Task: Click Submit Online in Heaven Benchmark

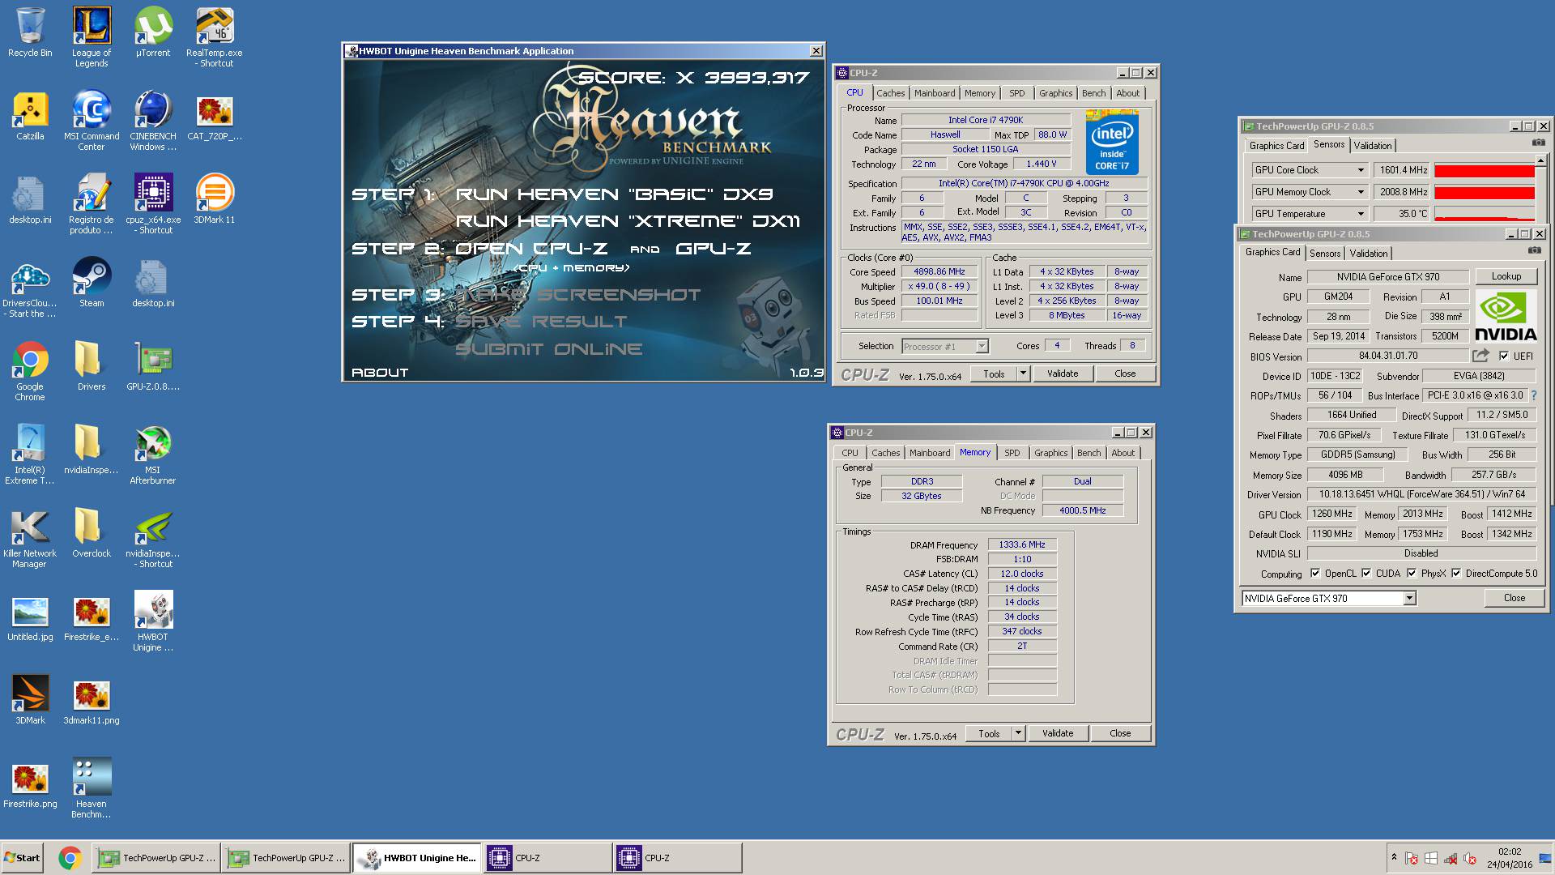Action: [549, 349]
